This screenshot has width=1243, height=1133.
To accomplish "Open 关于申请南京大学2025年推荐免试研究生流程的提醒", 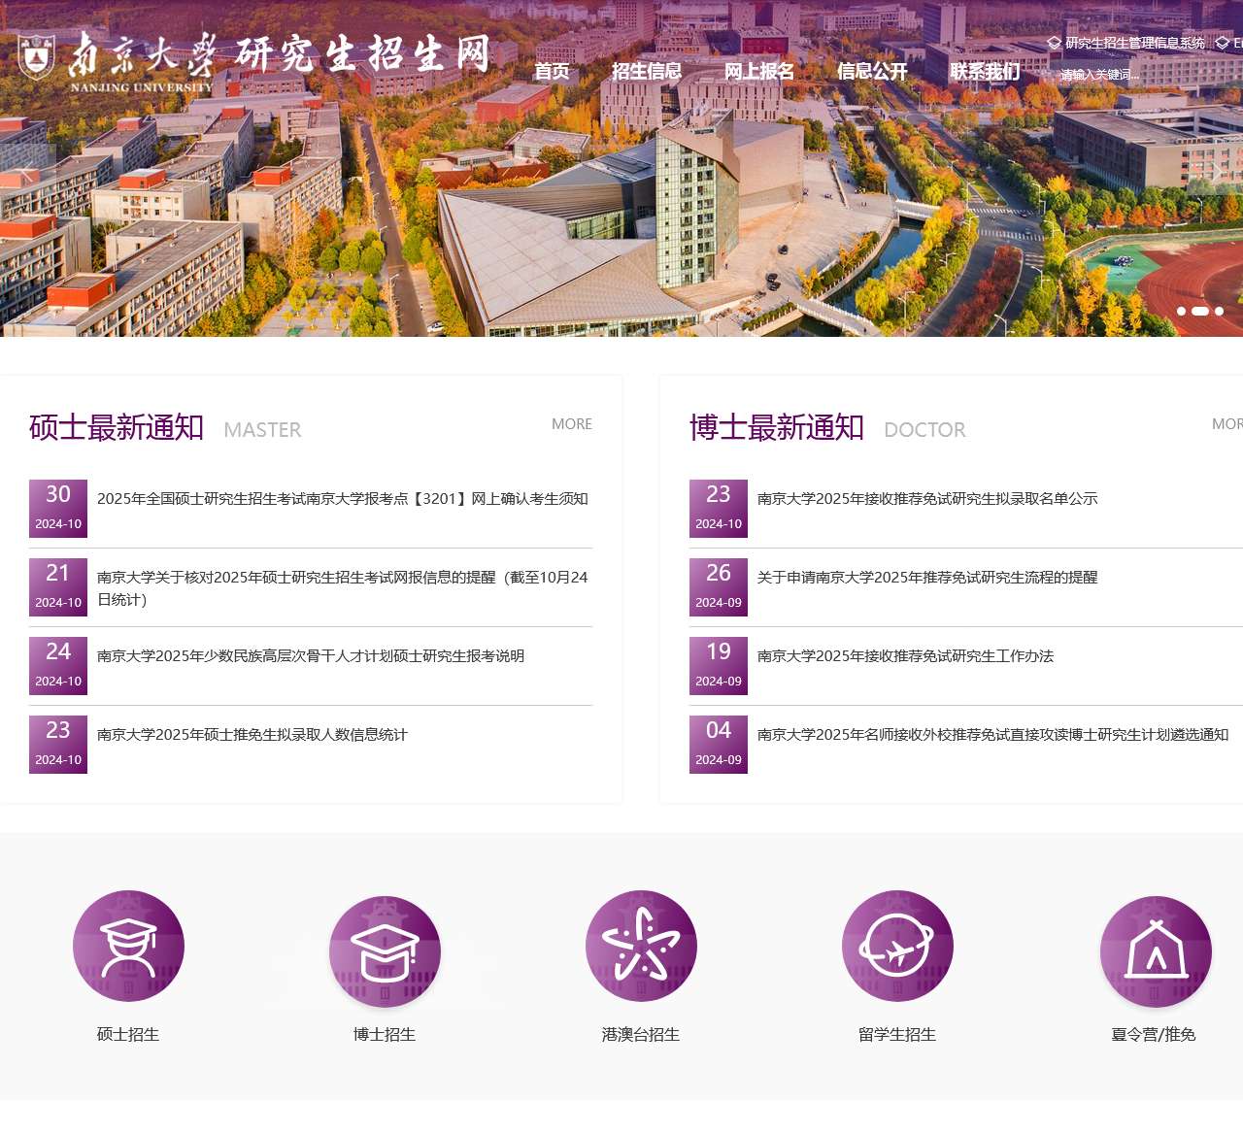I will tap(927, 577).
